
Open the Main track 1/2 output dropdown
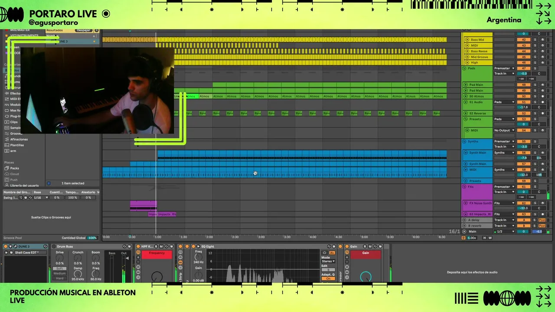(x=504, y=231)
